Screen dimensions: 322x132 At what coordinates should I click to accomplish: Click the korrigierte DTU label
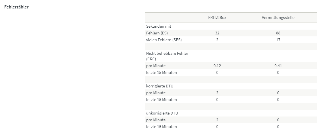click(x=160, y=86)
